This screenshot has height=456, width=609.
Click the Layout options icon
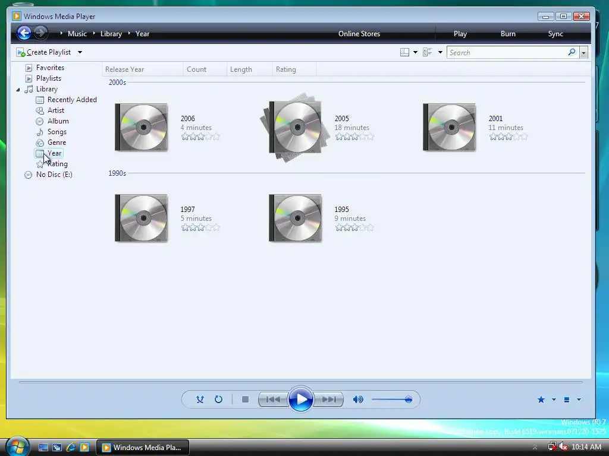tap(404, 52)
